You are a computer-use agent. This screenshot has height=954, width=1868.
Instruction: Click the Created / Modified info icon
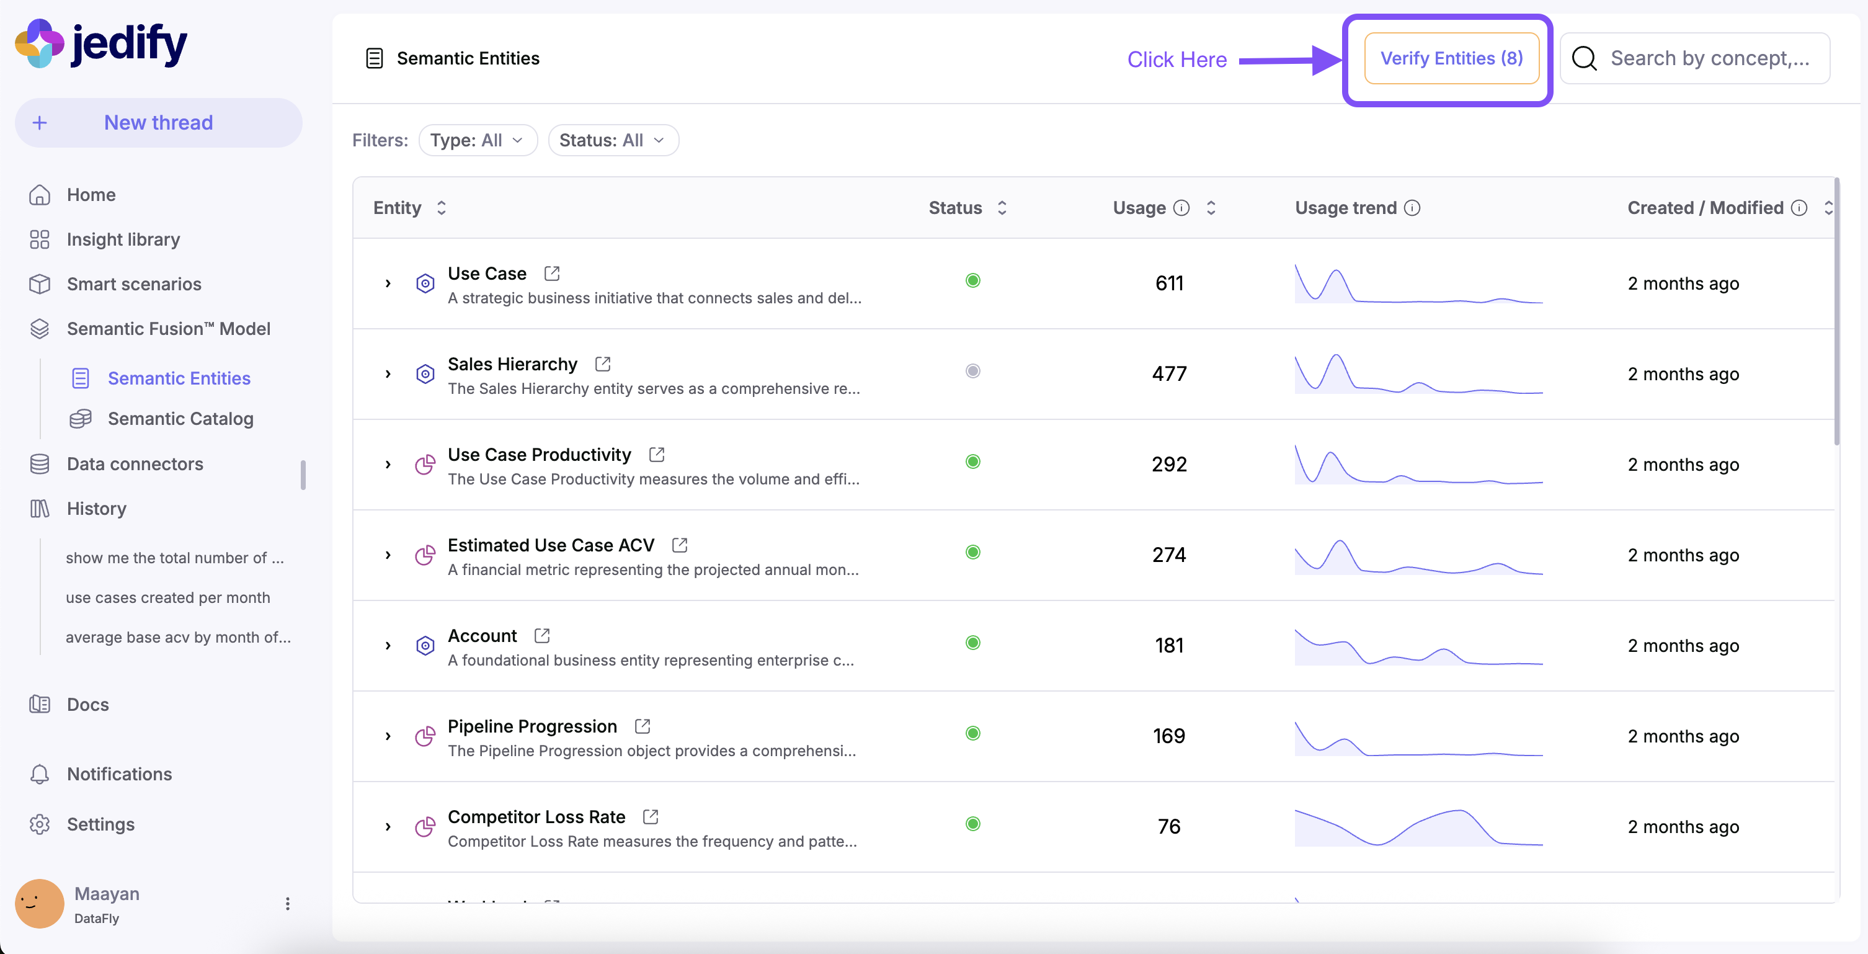point(1799,208)
